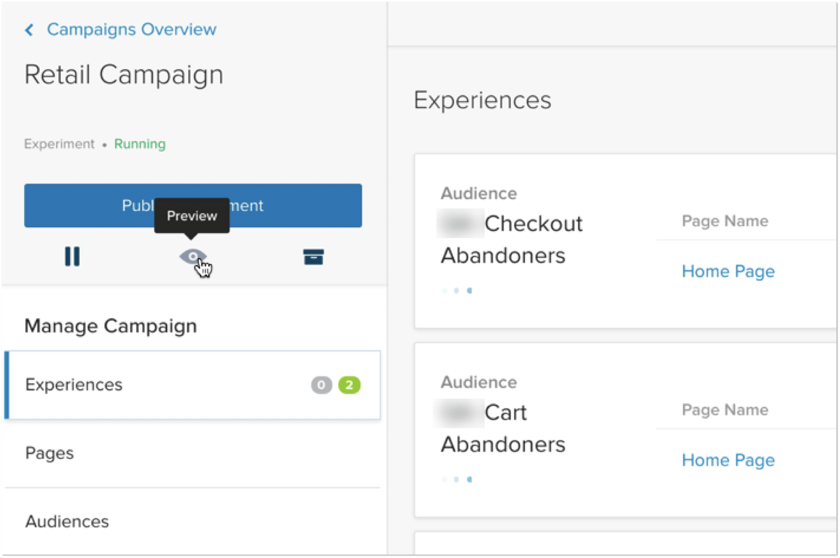Select the first pagination dot on Cart Abandoners card
This screenshot has width=840, height=558.
pyautogui.click(x=444, y=479)
